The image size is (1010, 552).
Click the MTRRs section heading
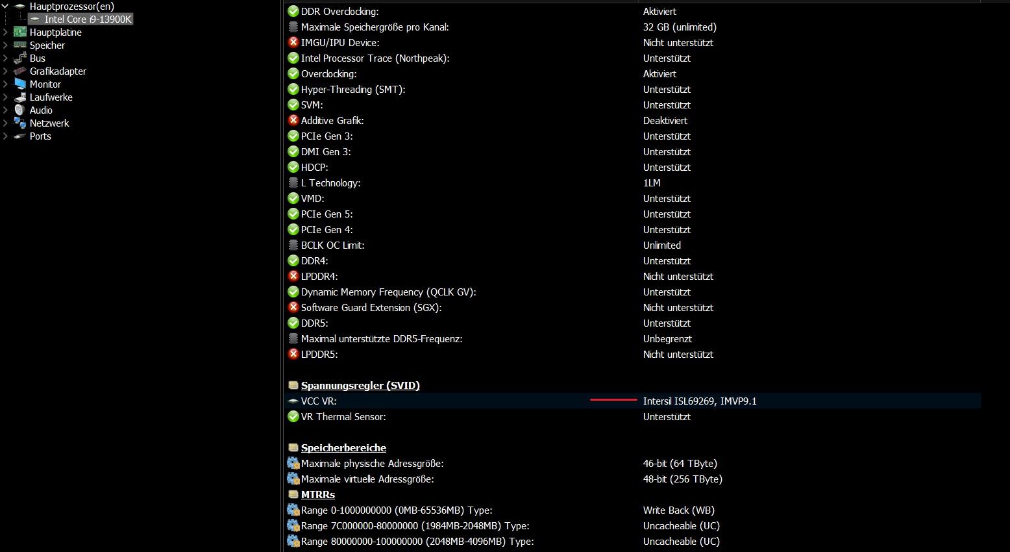(318, 495)
